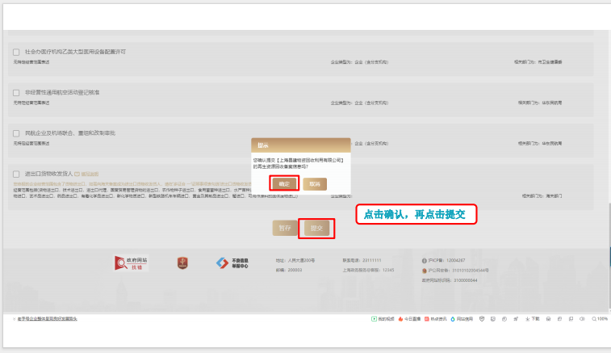Tick the 非经营性通用航空活动登记核准 checkbox

16,93
